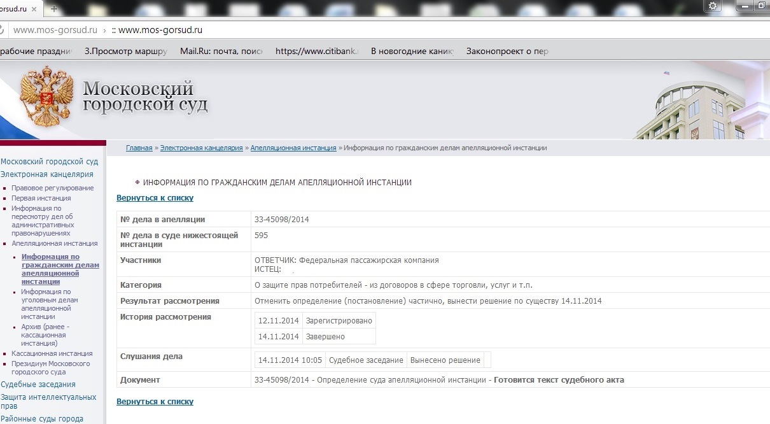Select 'Московский городской суд' in the sidebar
770x424 pixels.
[x=49, y=162]
